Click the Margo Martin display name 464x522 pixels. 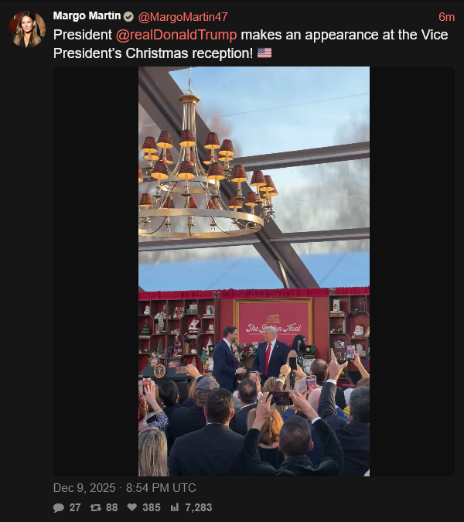[x=87, y=16]
